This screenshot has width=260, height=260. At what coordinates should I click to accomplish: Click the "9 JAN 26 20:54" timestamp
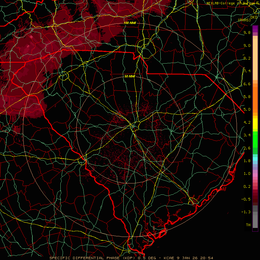point(195,258)
